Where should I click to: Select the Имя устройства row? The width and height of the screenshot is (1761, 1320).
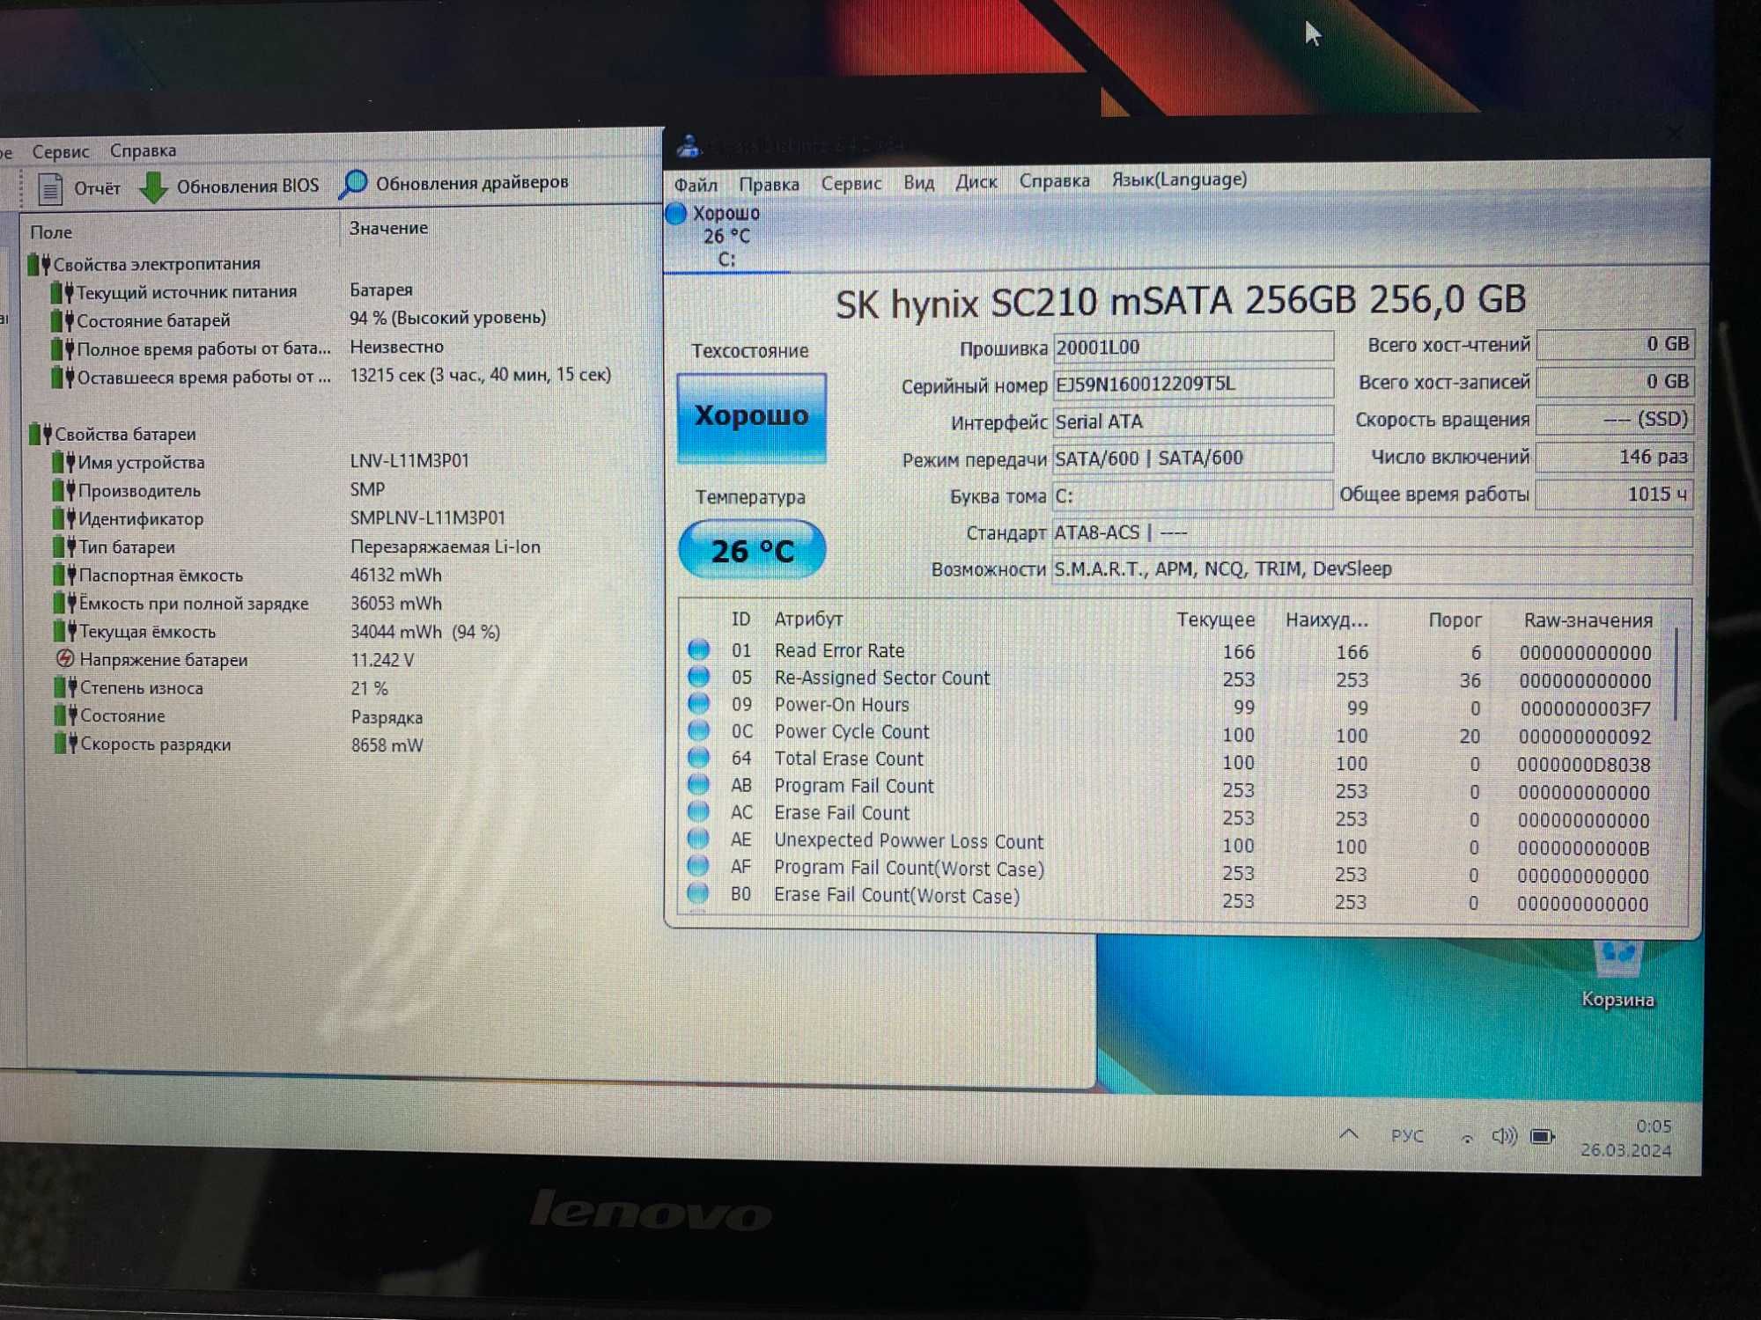coord(343,461)
